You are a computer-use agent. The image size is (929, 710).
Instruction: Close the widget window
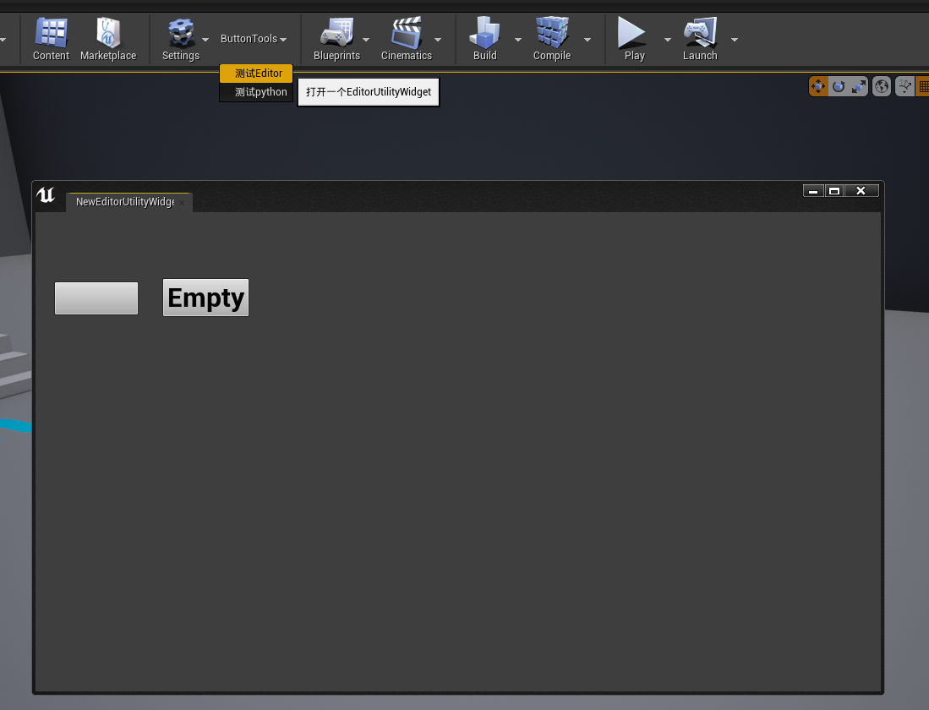click(861, 191)
